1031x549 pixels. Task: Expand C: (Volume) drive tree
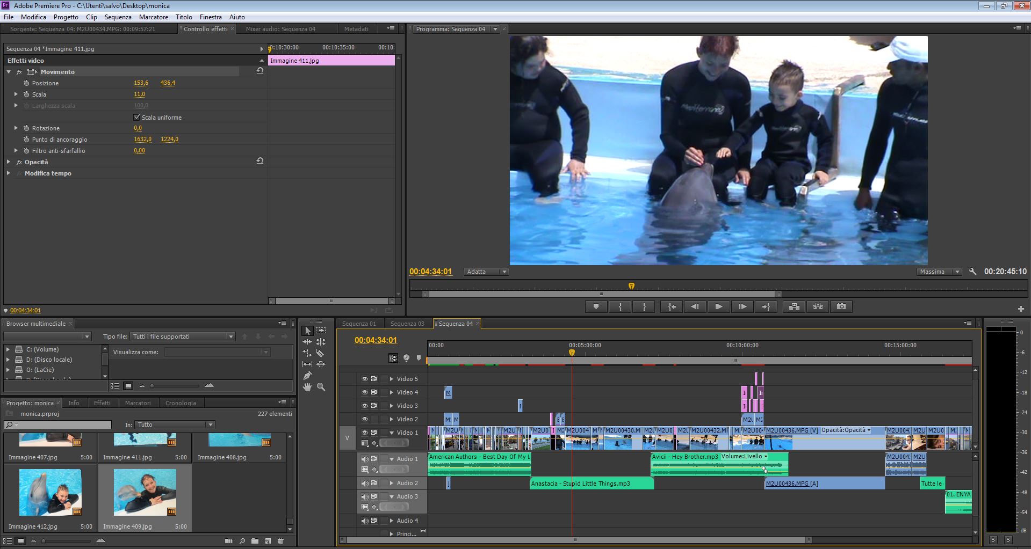click(8, 349)
